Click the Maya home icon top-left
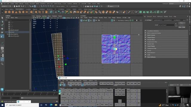Screen dimensions: 191x107 click(x=1, y=4)
